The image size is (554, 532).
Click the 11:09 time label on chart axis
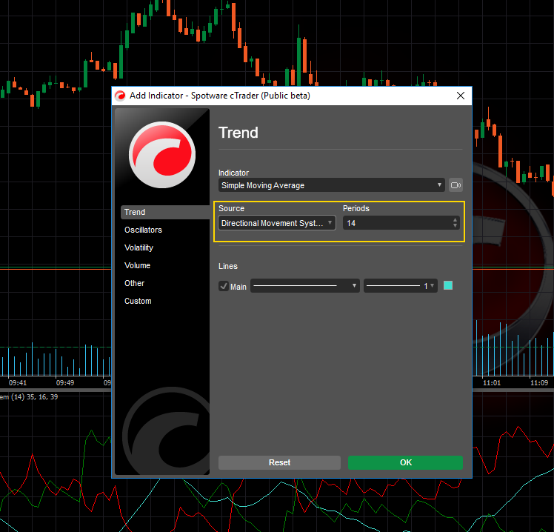tap(539, 383)
